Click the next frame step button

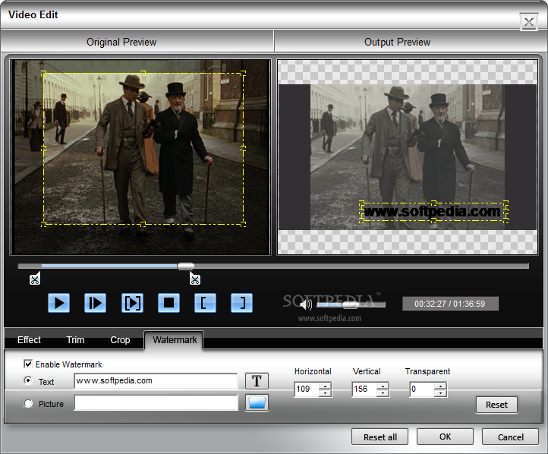95,303
